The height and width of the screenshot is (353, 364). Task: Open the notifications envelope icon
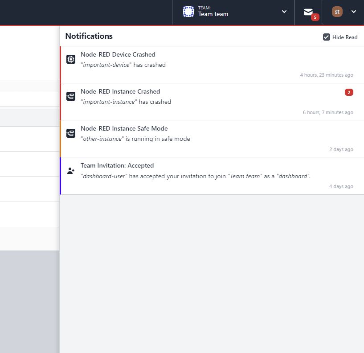coord(308,11)
